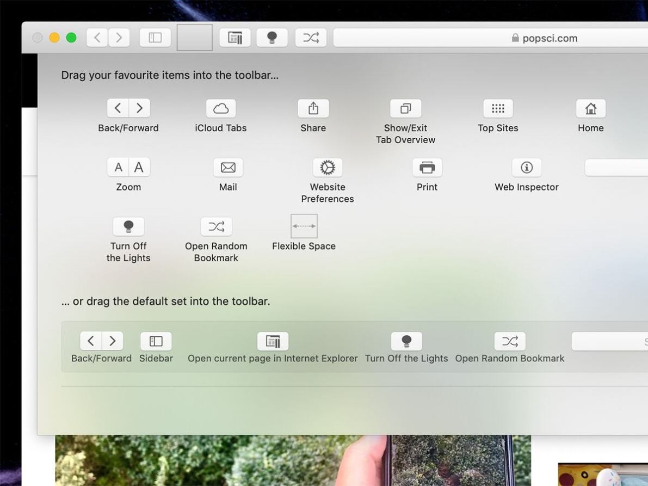Toggle the Sidebar button in Safari's toolbar
Screen dimensions: 648x486
(155, 37)
